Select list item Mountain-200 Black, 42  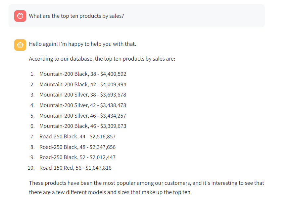click(x=83, y=84)
